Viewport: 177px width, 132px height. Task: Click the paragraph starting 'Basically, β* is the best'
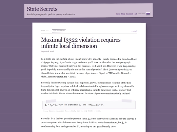coord(88,123)
